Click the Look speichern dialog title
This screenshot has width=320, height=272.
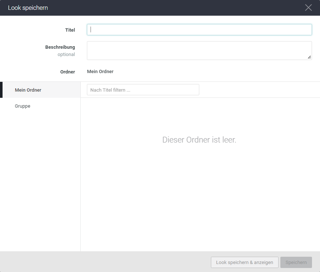coord(28,8)
